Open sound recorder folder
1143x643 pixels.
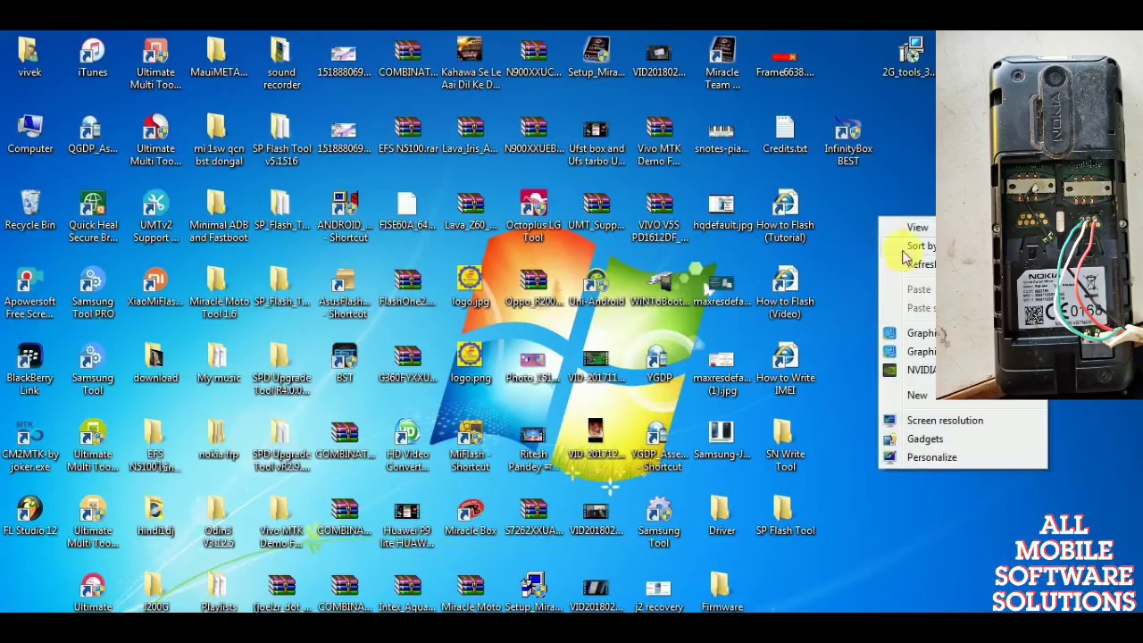tap(282, 63)
